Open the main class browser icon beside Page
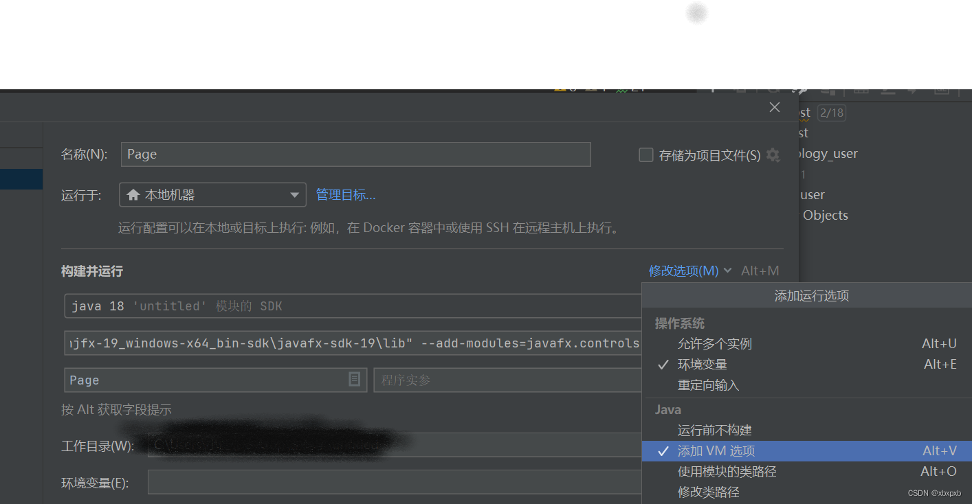Screen dimensions: 972x504 click(354, 379)
